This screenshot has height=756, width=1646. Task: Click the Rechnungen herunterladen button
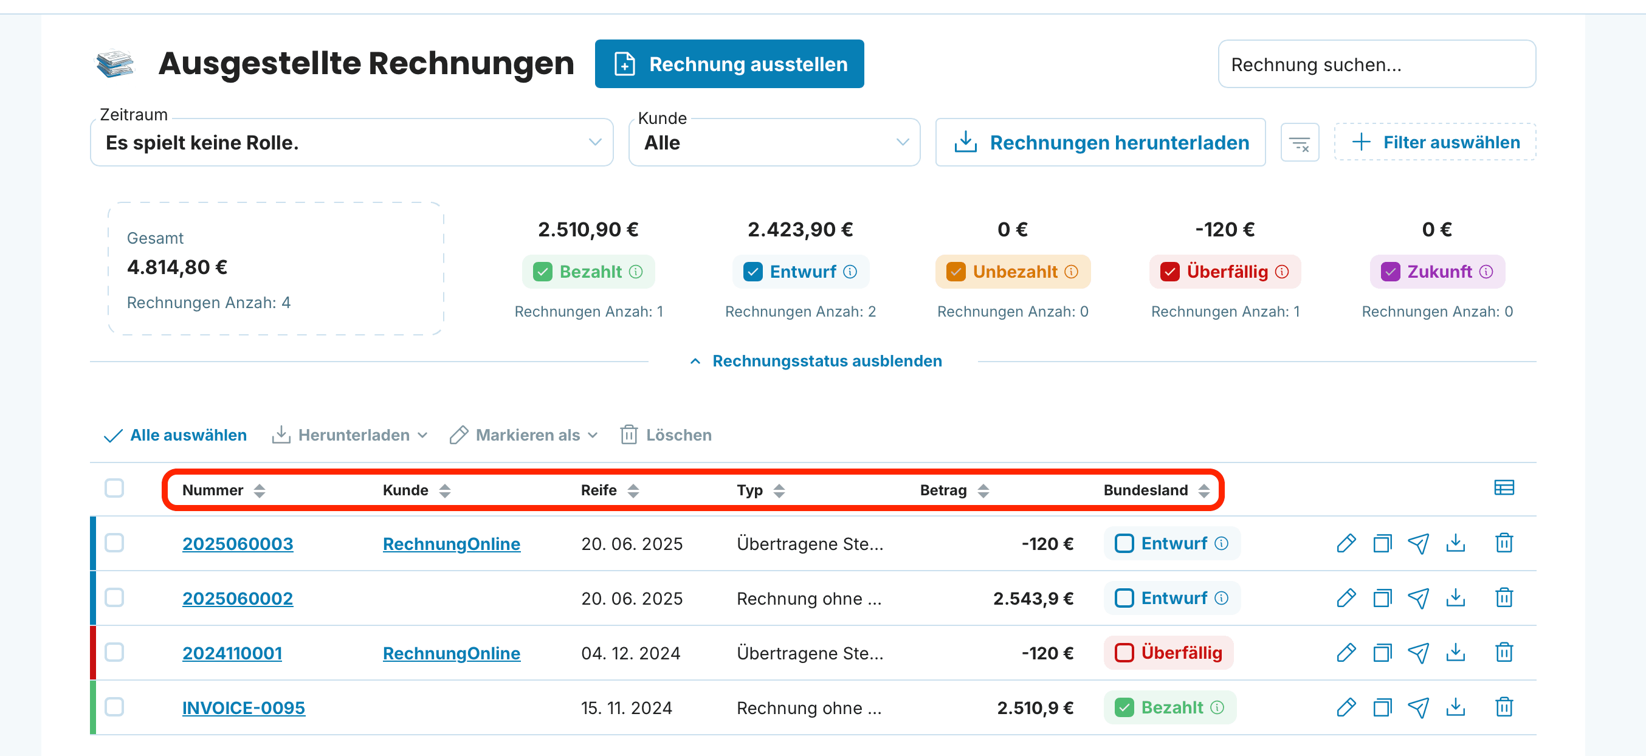click(1100, 142)
